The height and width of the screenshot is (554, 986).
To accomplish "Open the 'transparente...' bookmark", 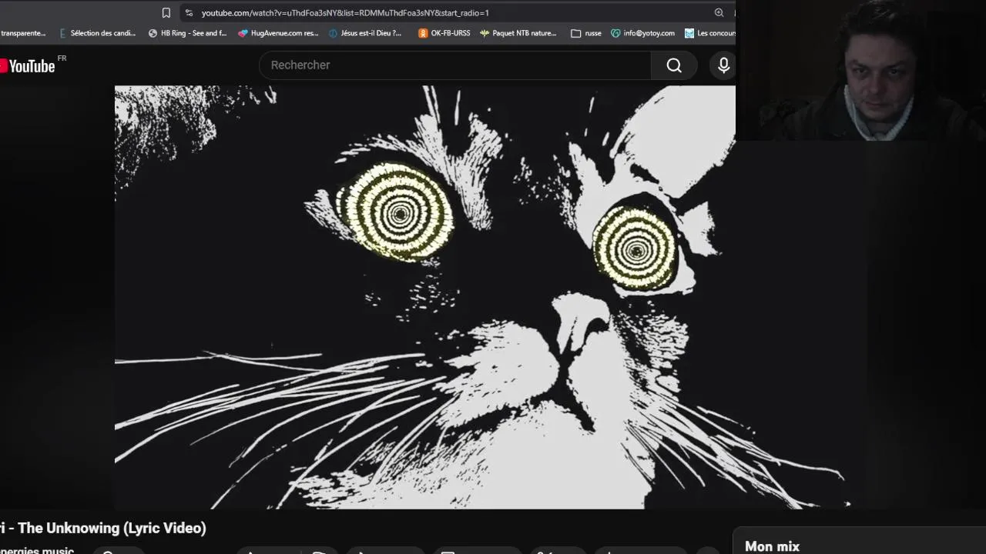I will click(x=23, y=33).
